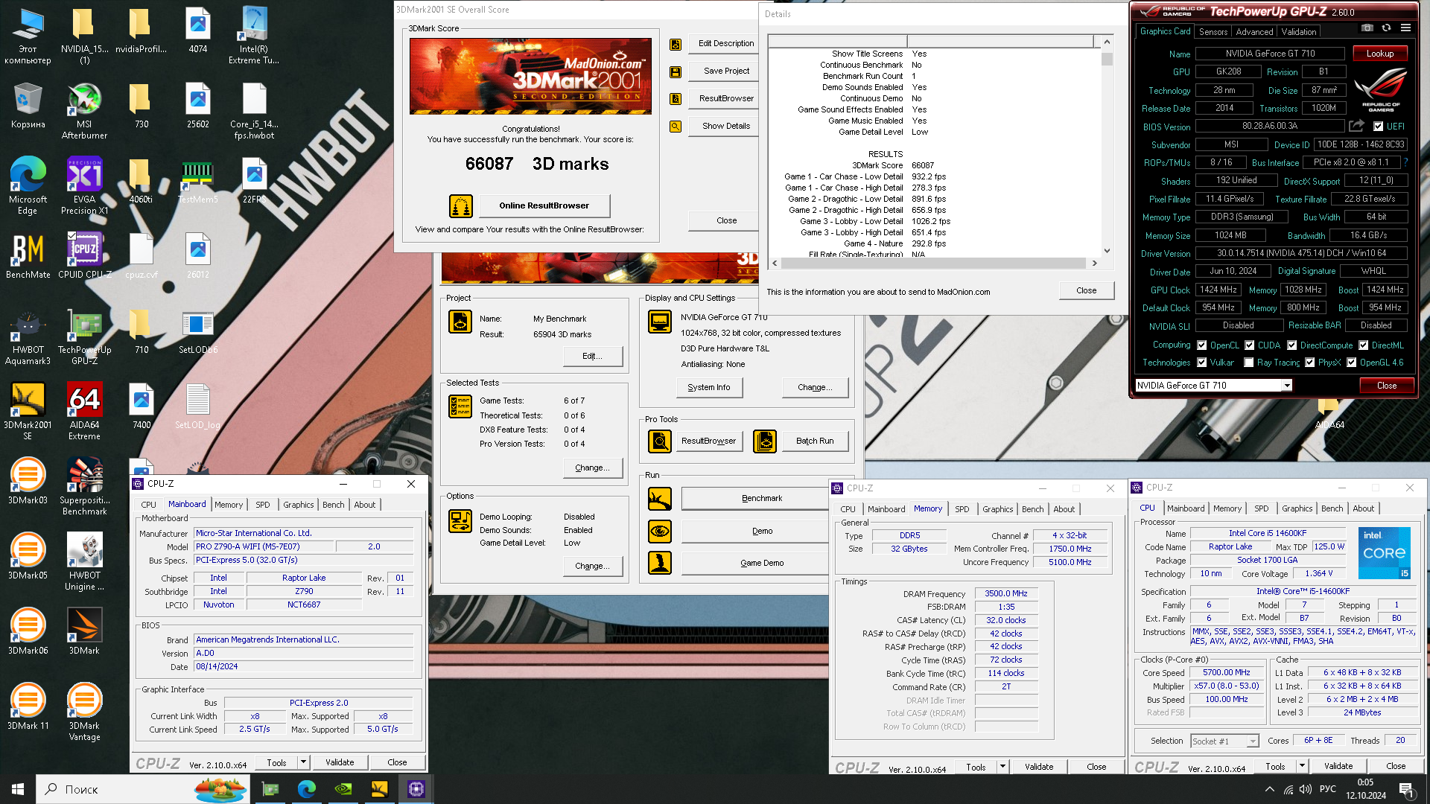Click the Pro Tools ResultBrowser magnifier icon
1430x804 pixels.
coord(660,441)
